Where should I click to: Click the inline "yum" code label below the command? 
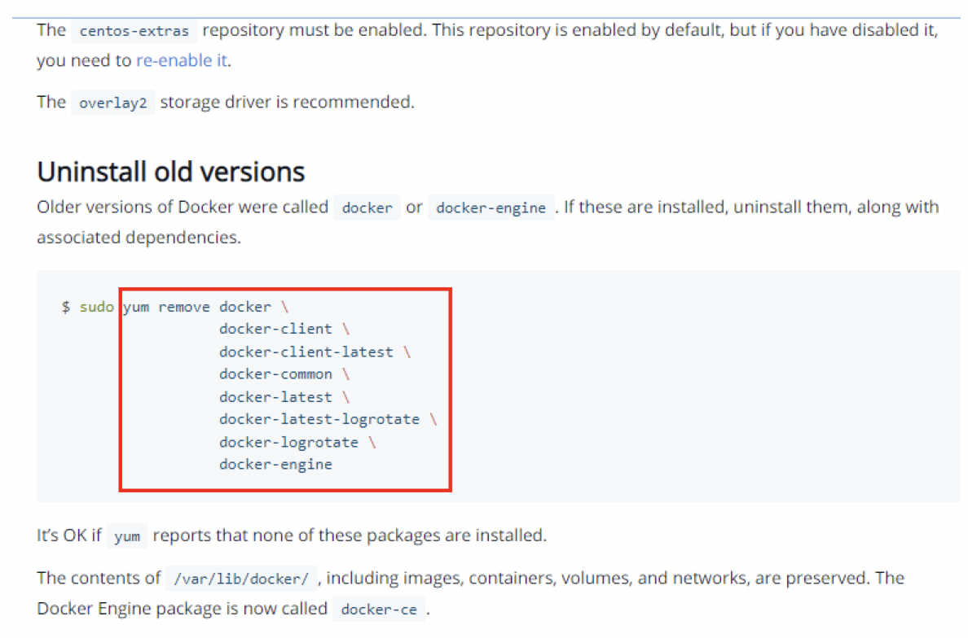(x=127, y=536)
